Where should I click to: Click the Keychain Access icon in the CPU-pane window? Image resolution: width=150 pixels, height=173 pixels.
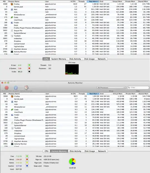pos(12,49)
